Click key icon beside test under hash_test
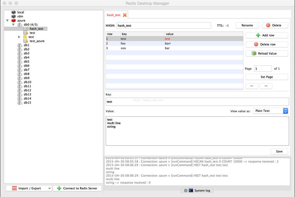The image size is (295, 197). click(26, 33)
